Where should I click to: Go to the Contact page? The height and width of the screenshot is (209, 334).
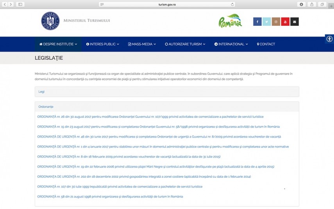266,44
